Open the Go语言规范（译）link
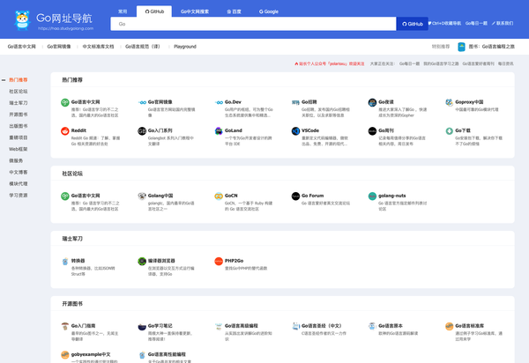This screenshot has width=529, height=363. (x=144, y=47)
